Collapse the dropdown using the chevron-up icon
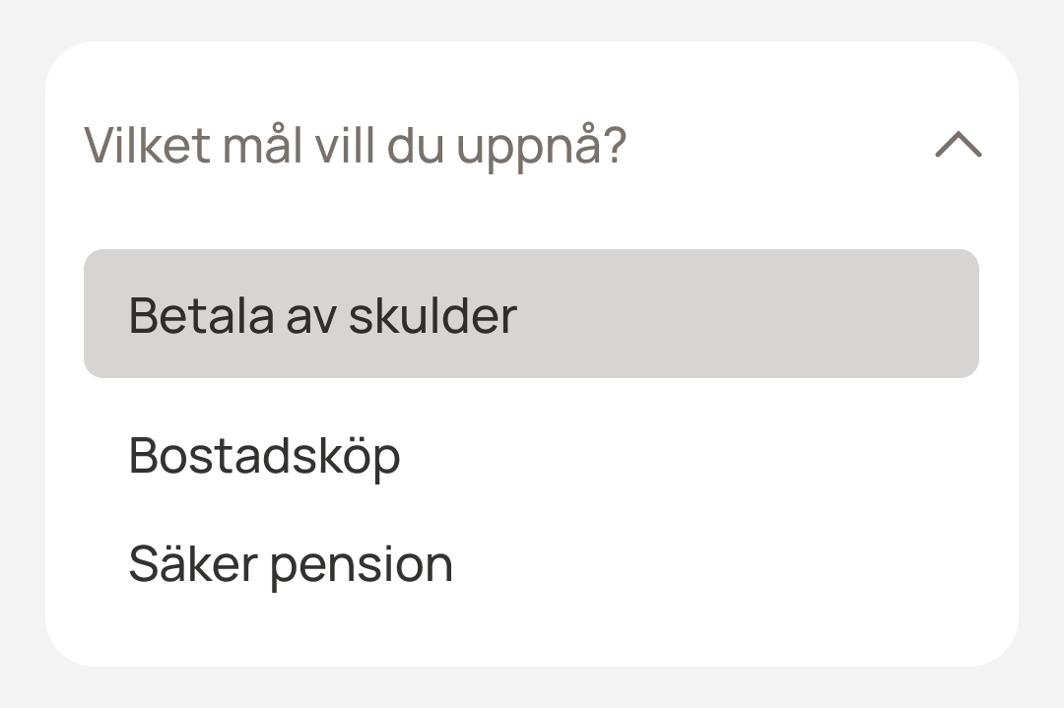Screen dimensions: 1064x708 (x=958, y=146)
